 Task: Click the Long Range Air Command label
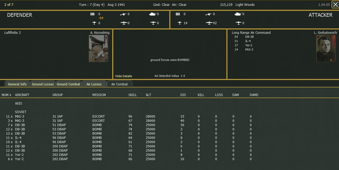point(251,33)
